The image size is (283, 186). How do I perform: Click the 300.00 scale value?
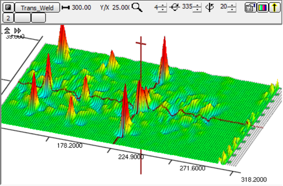pos(80,7)
